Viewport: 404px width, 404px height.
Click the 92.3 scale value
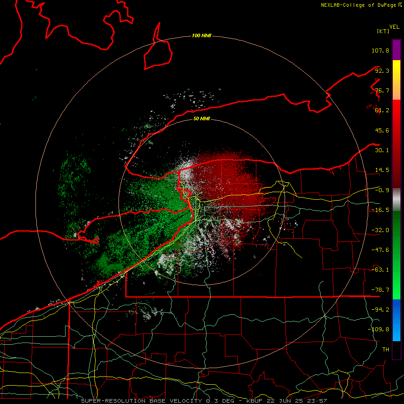pyautogui.click(x=382, y=70)
